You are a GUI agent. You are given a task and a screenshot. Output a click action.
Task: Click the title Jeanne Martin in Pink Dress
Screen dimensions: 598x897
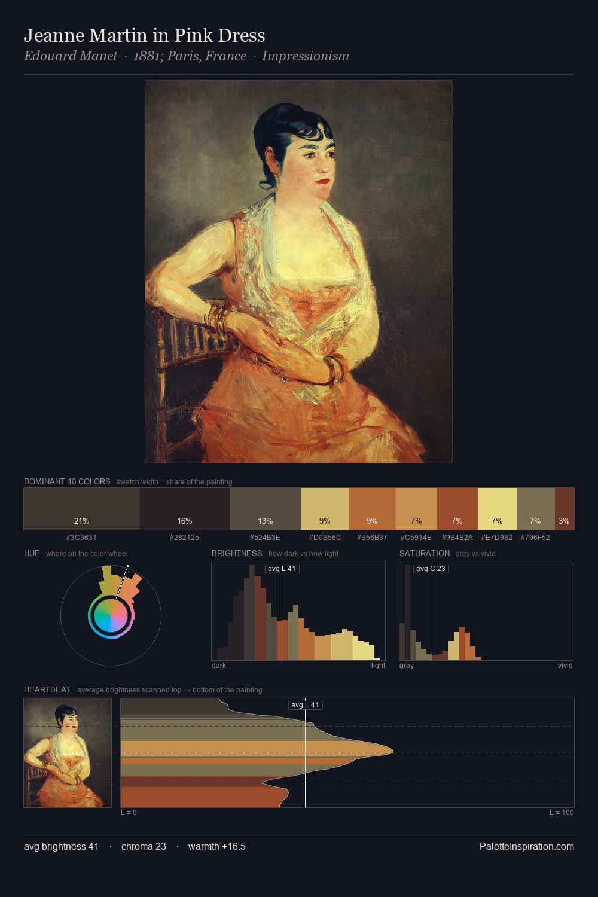click(x=145, y=36)
